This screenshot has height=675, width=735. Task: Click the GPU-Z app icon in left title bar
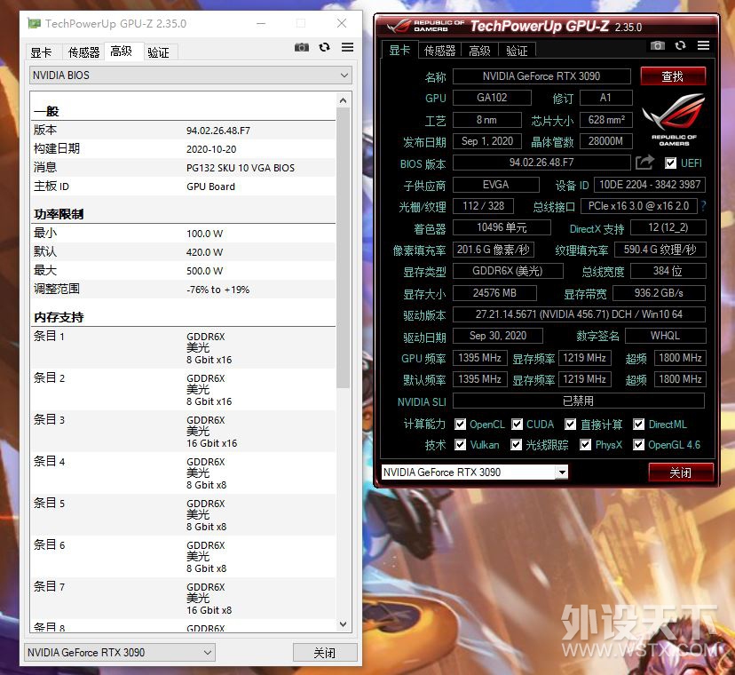(x=34, y=23)
